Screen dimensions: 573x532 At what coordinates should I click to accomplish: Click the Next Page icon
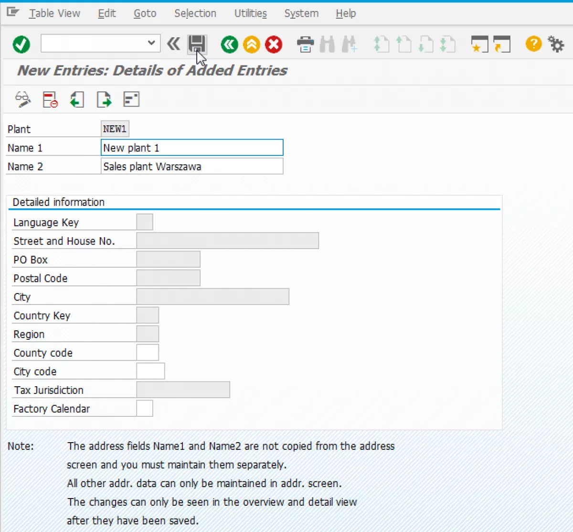pos(425,44)
